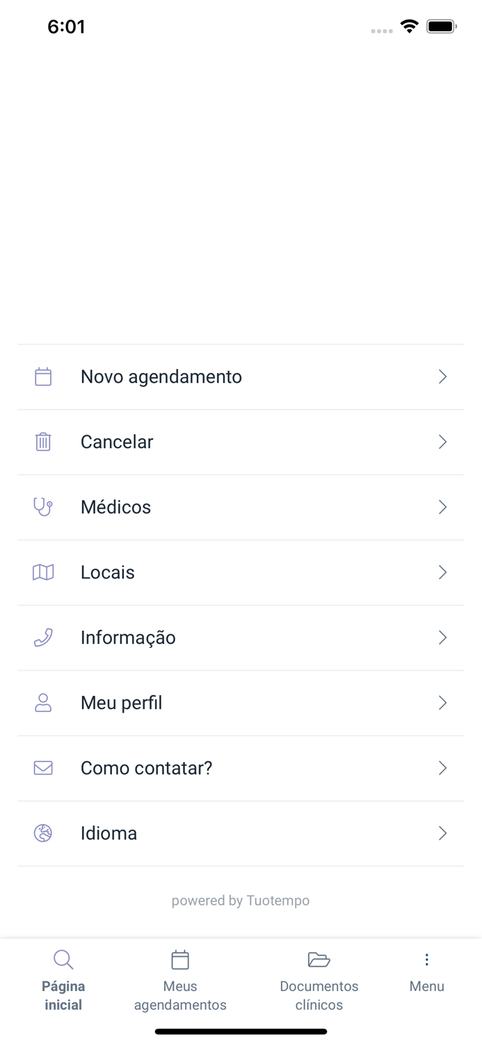Click the calendar icon next to Novo agendamento
Image resolution: width=482 pixels, height=1044 pixels.
coord(43,376)
